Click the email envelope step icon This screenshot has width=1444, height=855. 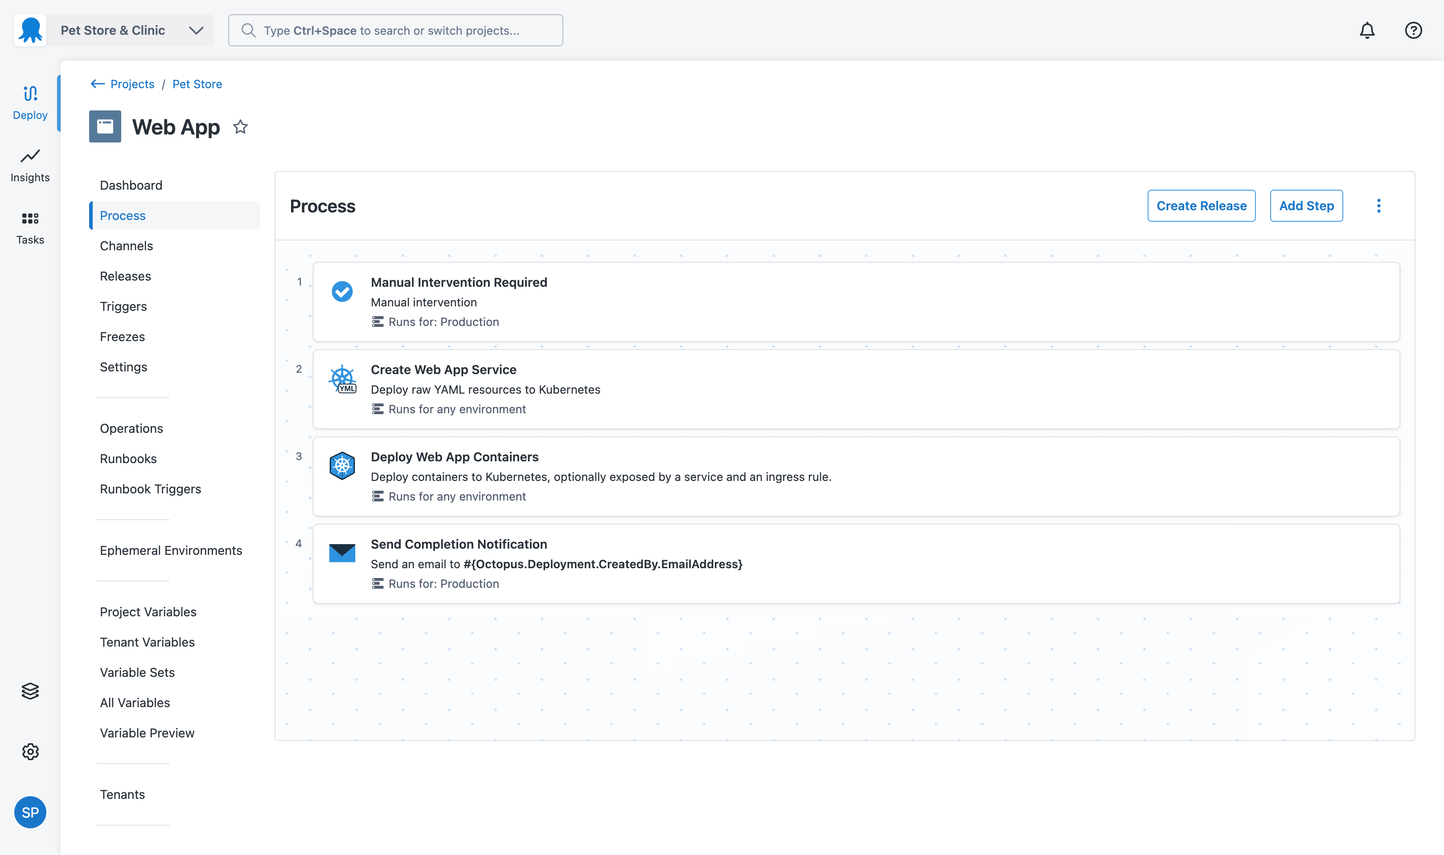(342, 553)
